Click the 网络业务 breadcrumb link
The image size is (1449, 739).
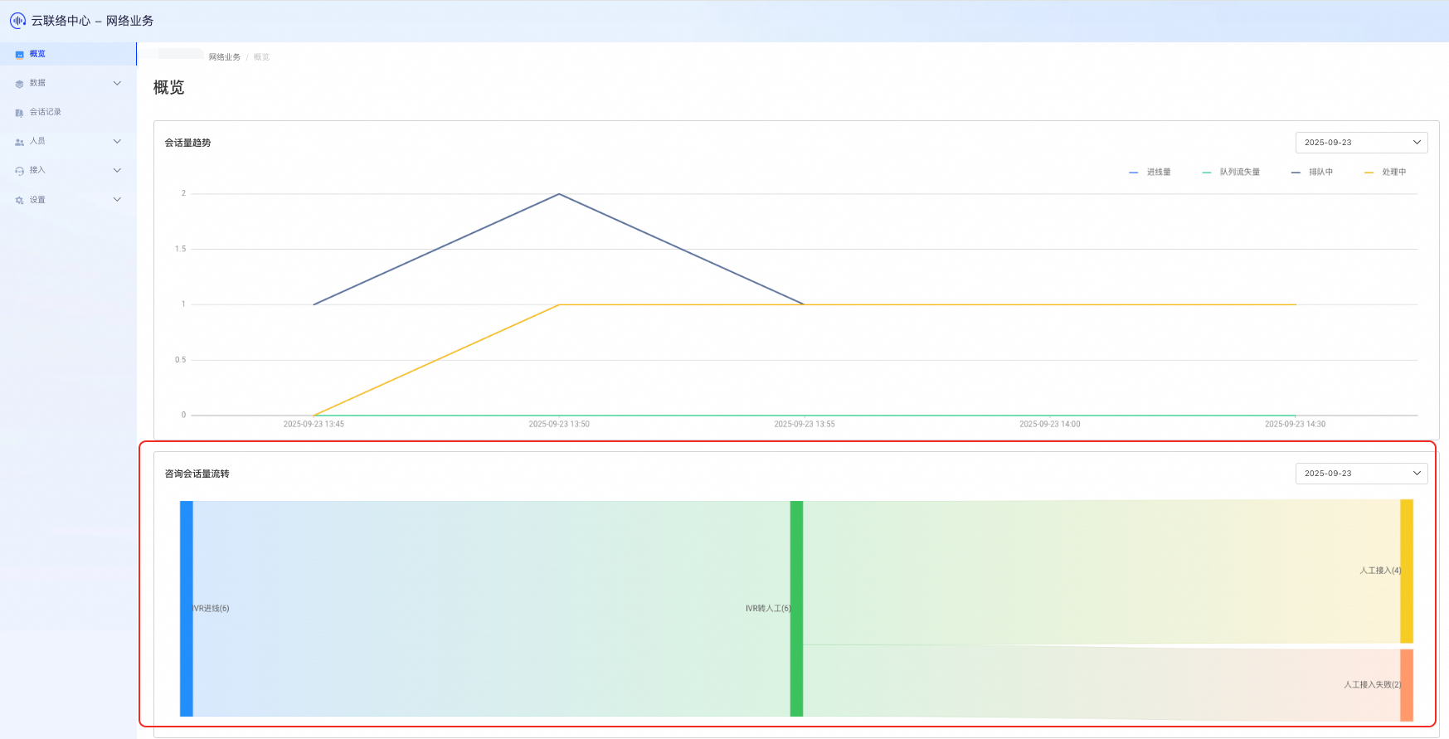225,57
